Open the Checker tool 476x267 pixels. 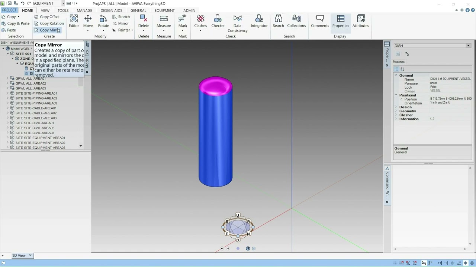218,21
